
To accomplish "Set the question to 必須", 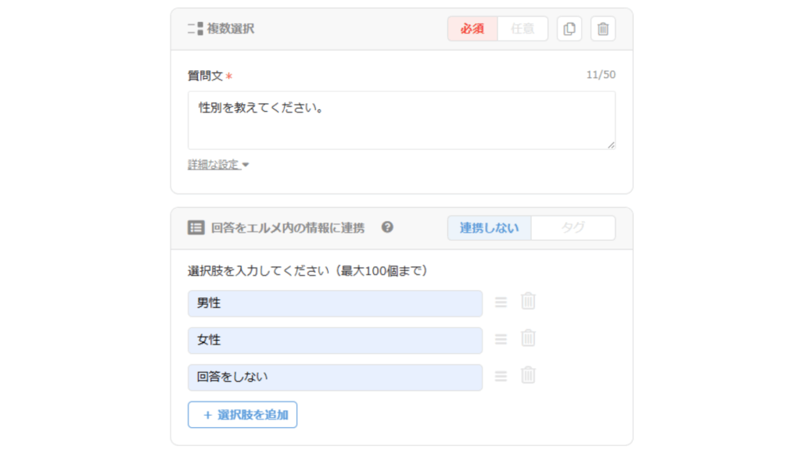I will click(472, 29).
